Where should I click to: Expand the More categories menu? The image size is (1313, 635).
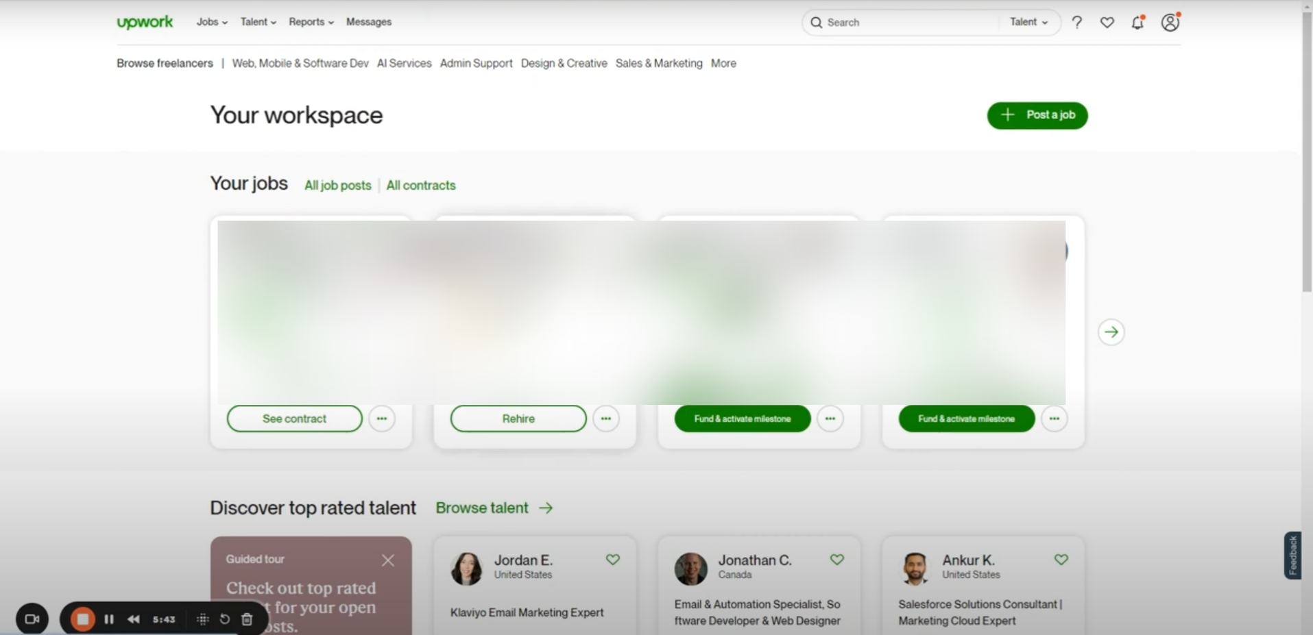pos(723,63)
